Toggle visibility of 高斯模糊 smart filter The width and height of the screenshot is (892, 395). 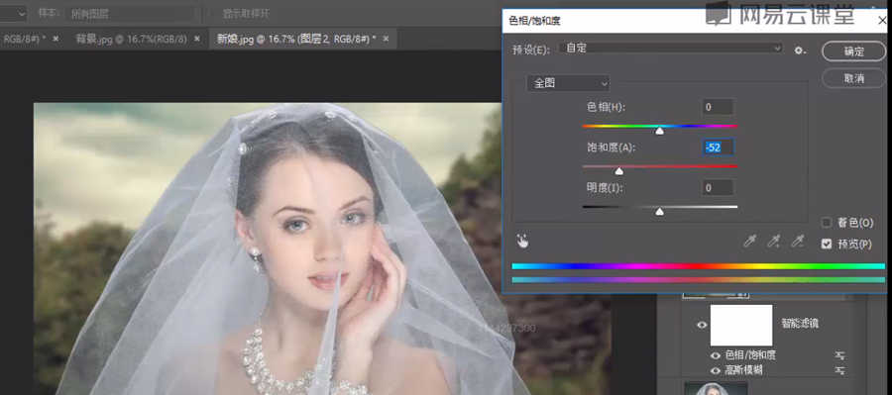(716, 370)
